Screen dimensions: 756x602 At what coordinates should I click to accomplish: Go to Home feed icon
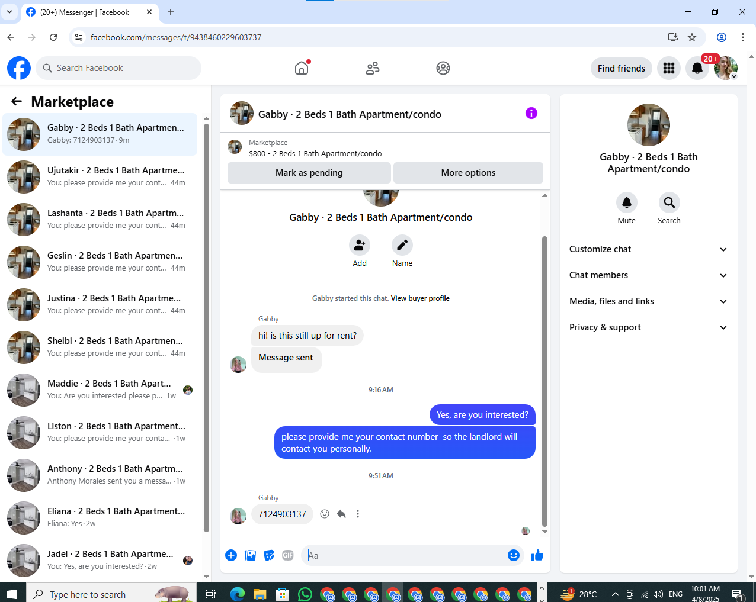pos(302,68)
